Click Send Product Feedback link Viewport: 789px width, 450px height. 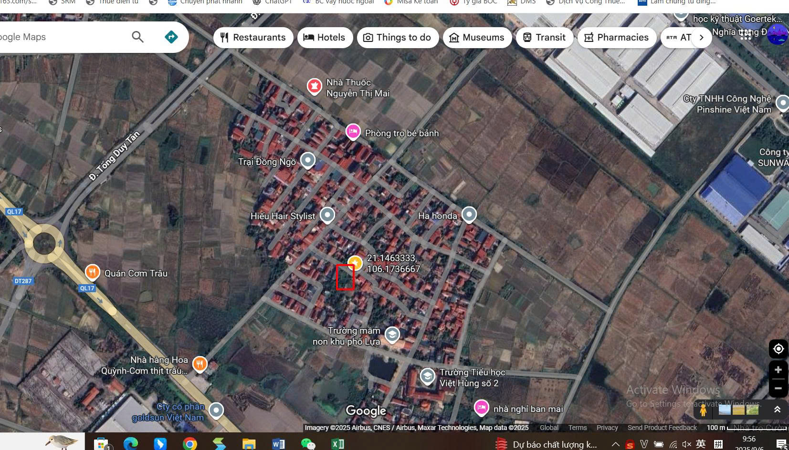click(662, 428)
